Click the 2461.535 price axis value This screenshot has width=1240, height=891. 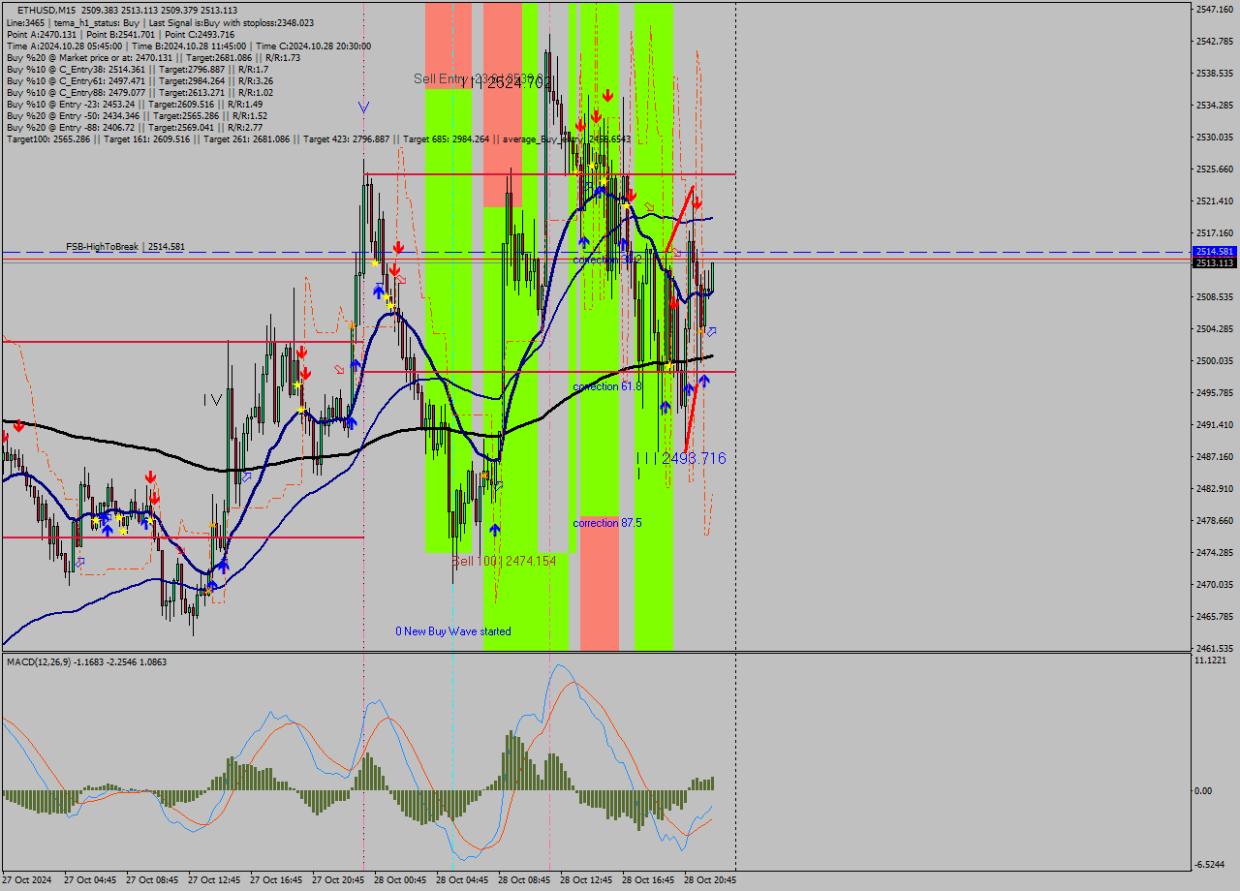coord(1215,648)
